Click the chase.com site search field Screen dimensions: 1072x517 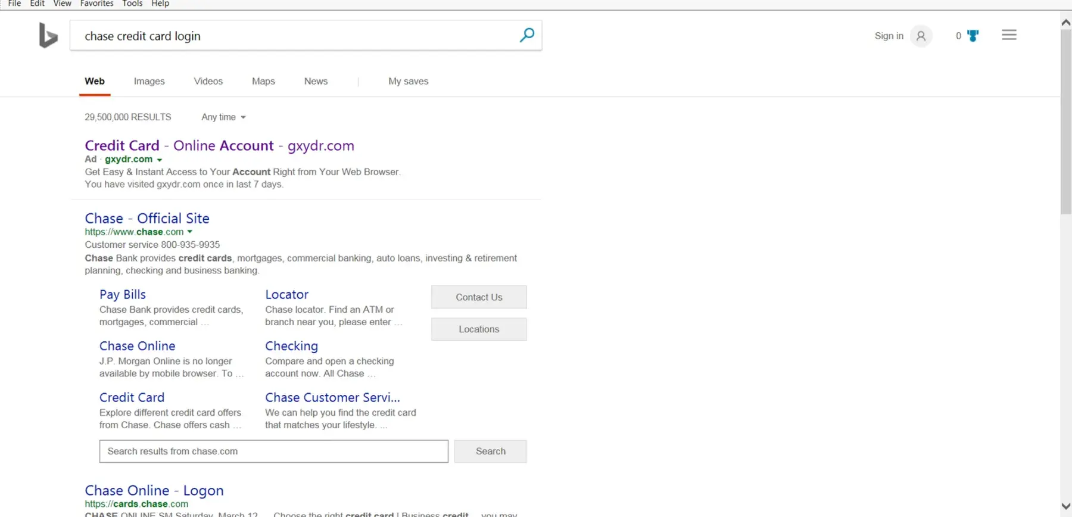point(273,451)
